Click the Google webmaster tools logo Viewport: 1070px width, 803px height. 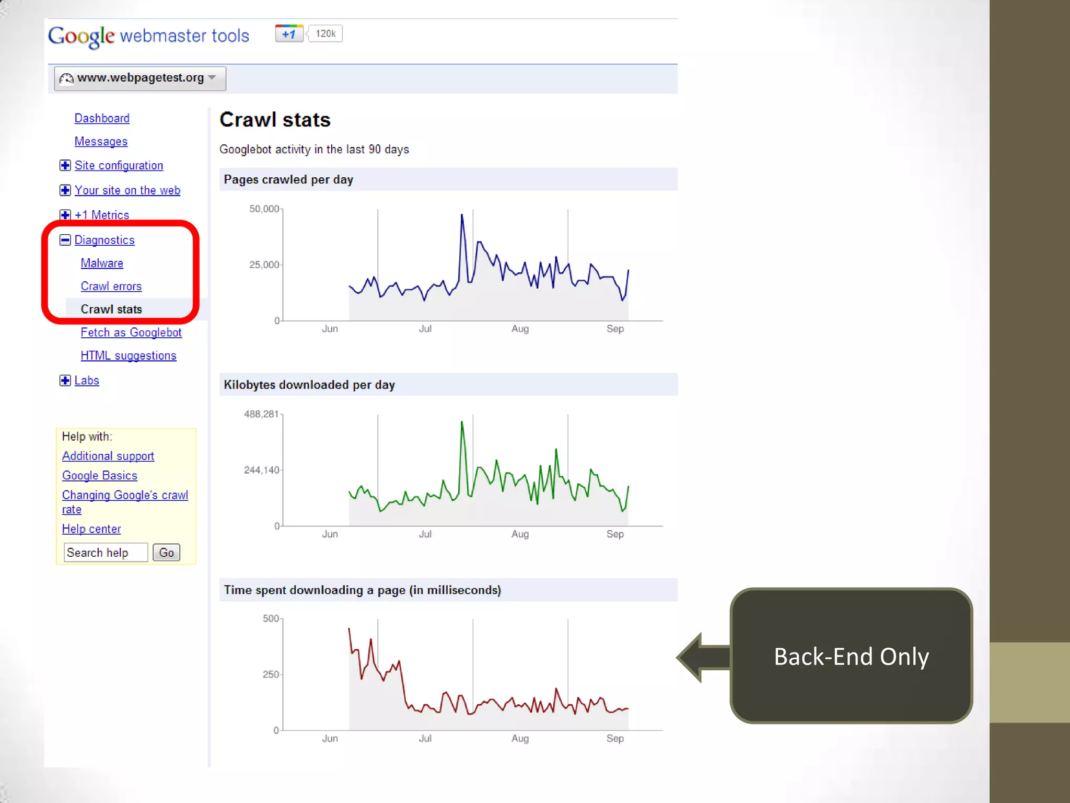tap(148, 36)
